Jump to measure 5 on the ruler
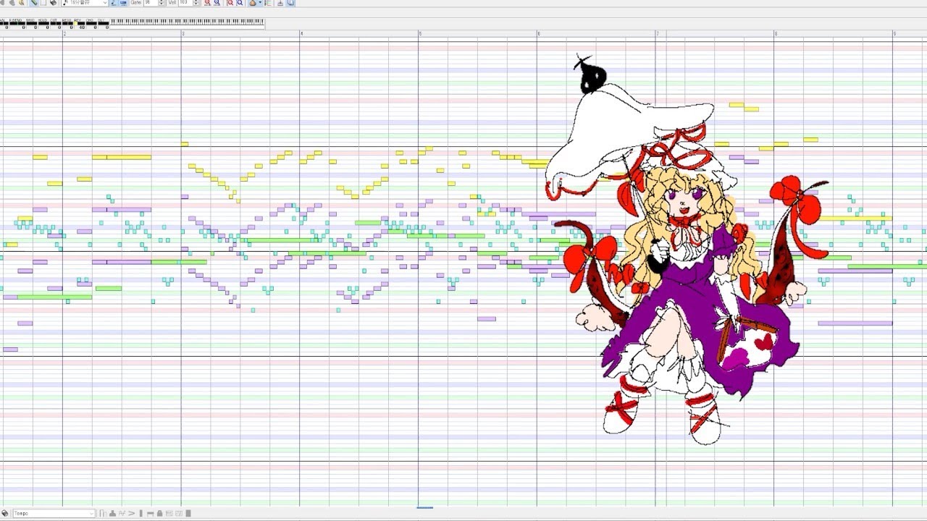Viewport: 927px width, 521px height. click(420, 34)
